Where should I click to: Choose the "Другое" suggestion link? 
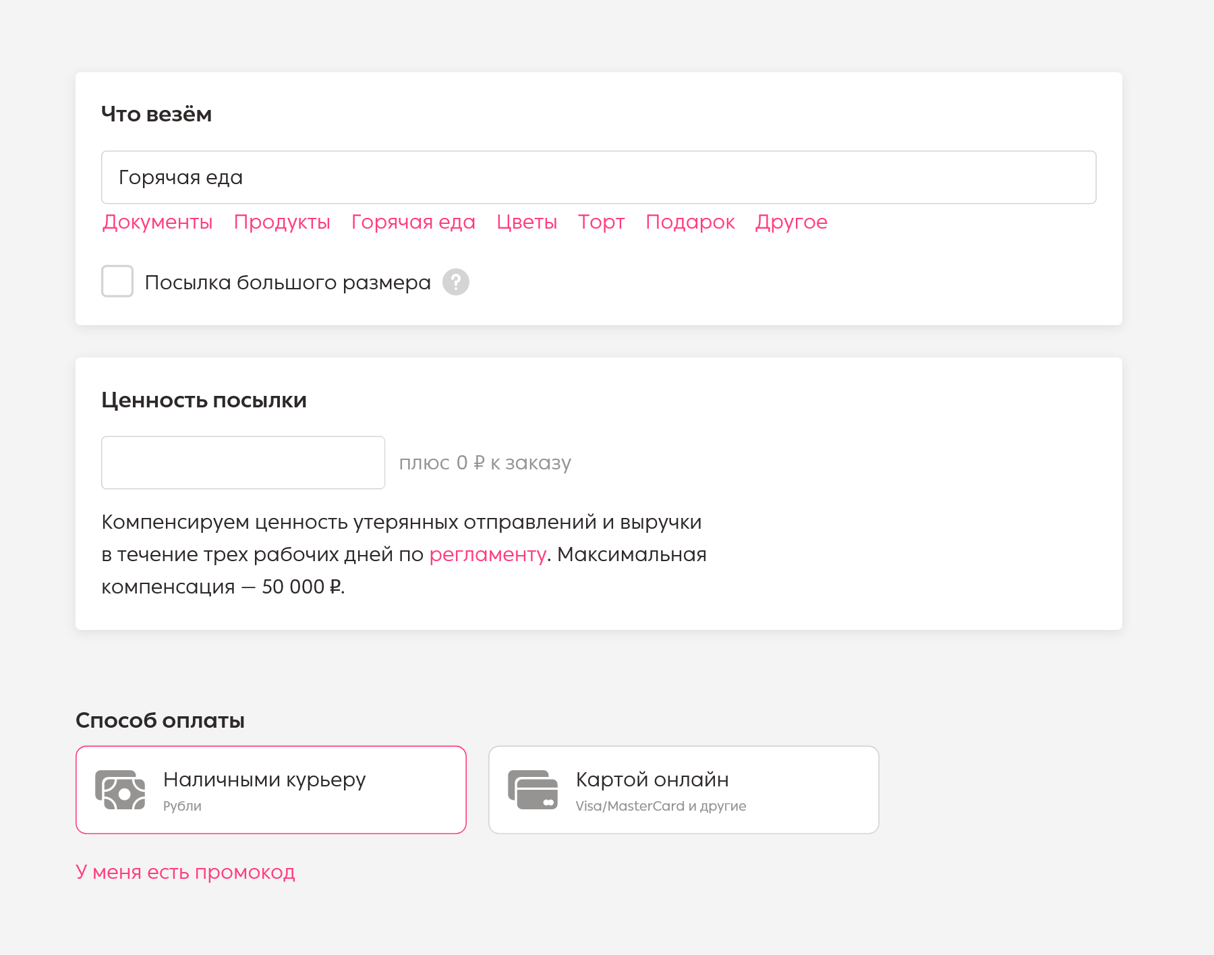pyautogui.click(x=791, y=222)
